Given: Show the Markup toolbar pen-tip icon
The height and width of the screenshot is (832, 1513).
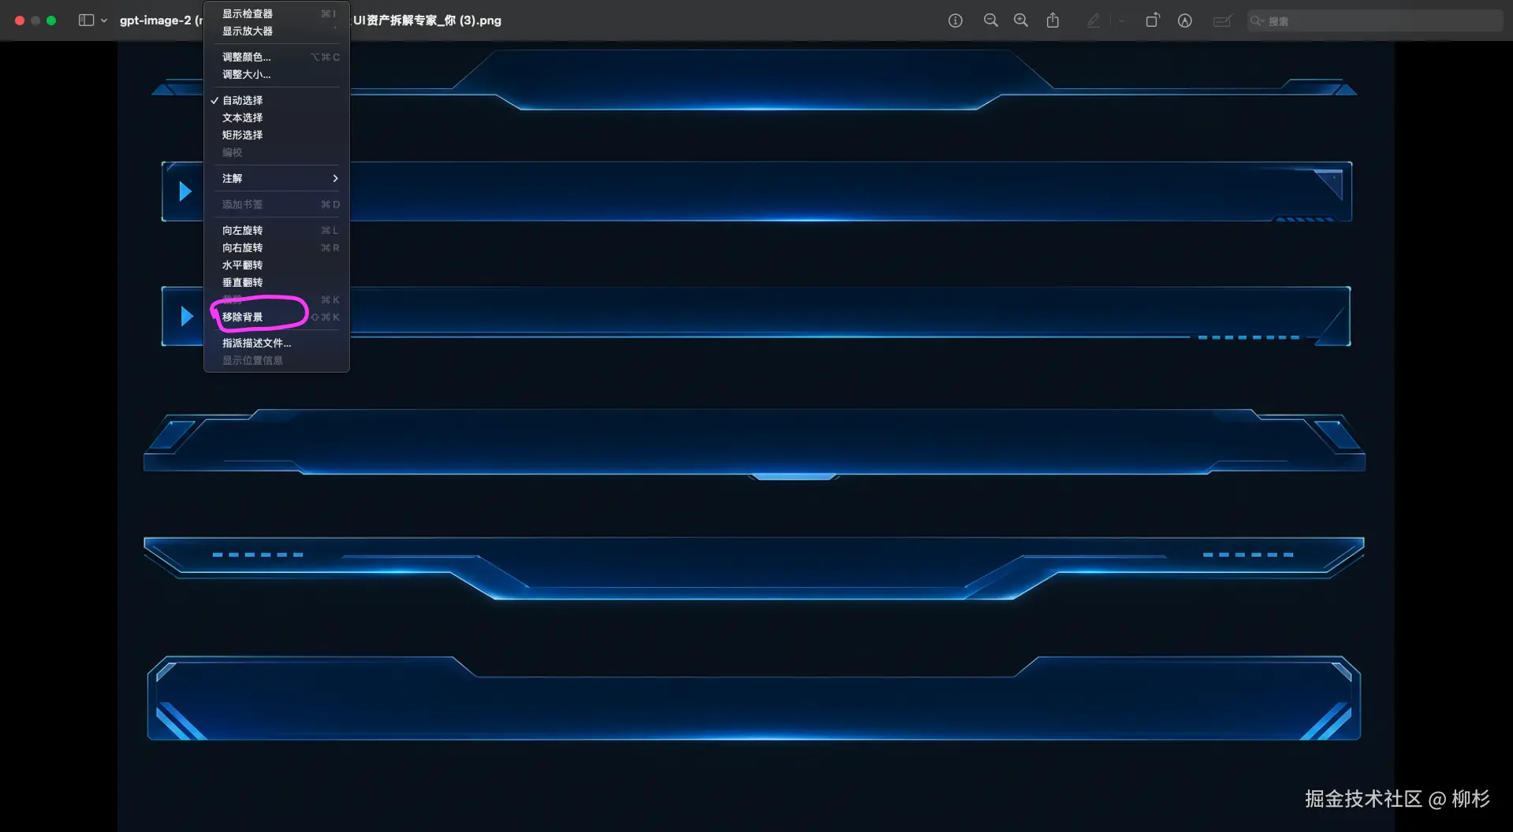Looking at the screenshot, I should (x=1184, y=20).
